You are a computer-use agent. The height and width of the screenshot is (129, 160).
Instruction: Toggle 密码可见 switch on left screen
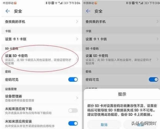coord(73,79)
